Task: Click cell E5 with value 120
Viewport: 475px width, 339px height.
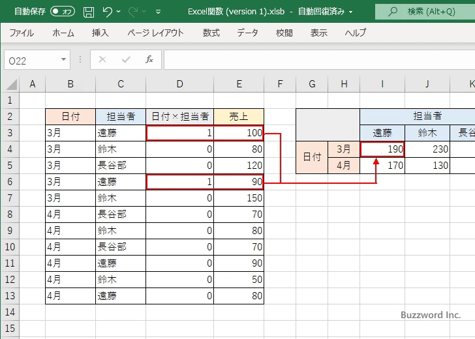Action: tap(239, 166)
